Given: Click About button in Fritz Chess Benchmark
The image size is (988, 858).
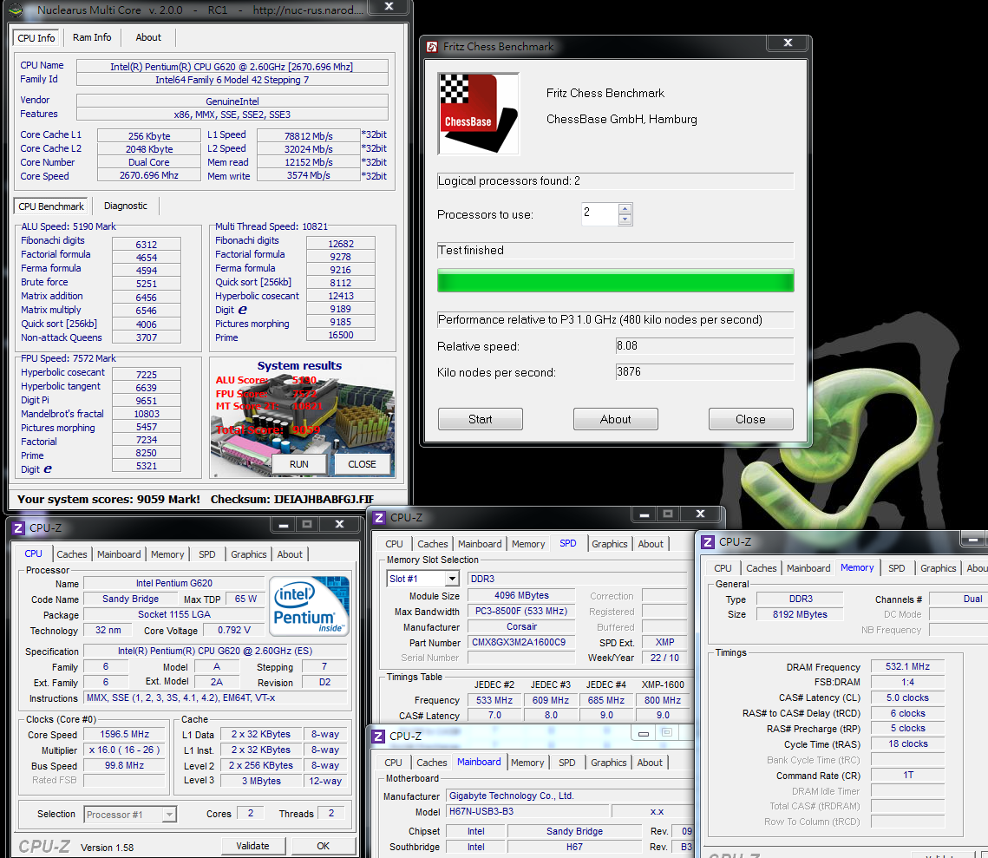Looking at the screenshot, I should (616, 420).
